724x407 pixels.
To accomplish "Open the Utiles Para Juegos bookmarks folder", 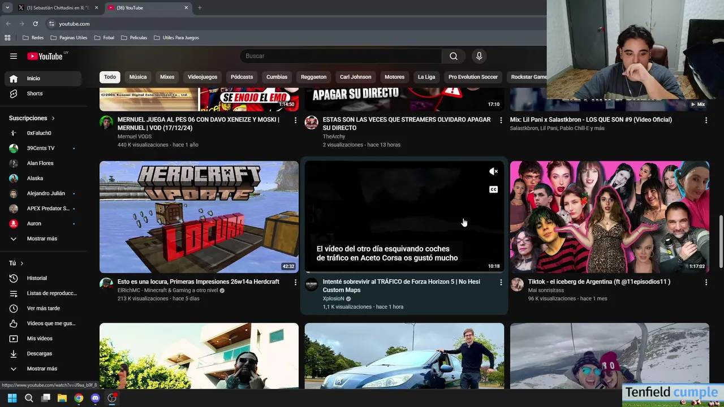I will click(x=176, y=38).
